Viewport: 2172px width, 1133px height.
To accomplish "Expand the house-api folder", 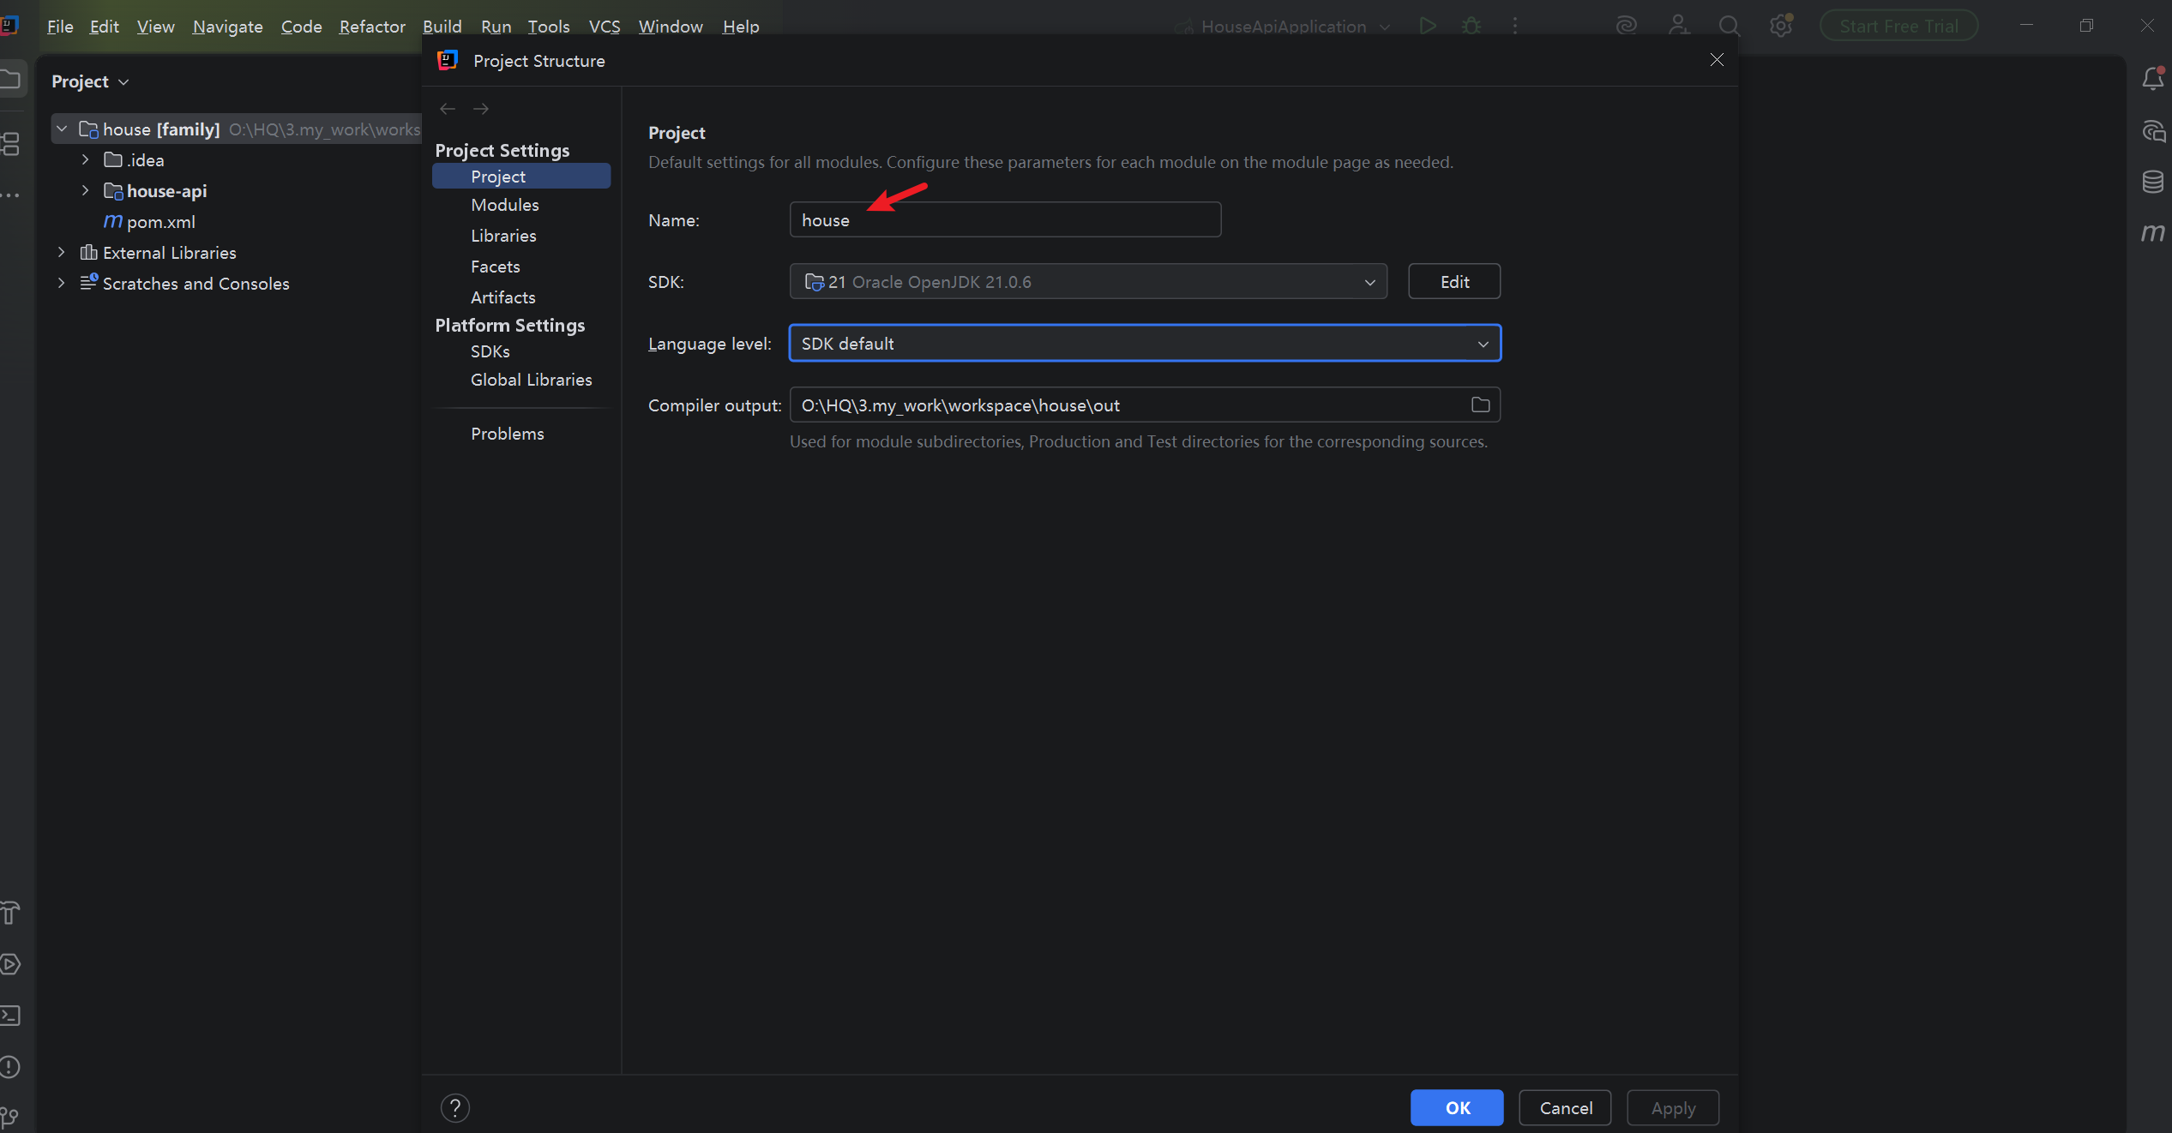I will click(85, 190).
